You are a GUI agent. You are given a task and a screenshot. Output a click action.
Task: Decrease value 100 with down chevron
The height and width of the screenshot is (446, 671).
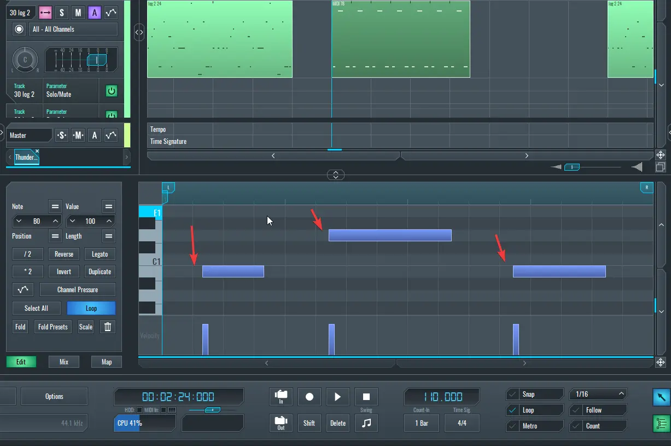click(73, 221)
